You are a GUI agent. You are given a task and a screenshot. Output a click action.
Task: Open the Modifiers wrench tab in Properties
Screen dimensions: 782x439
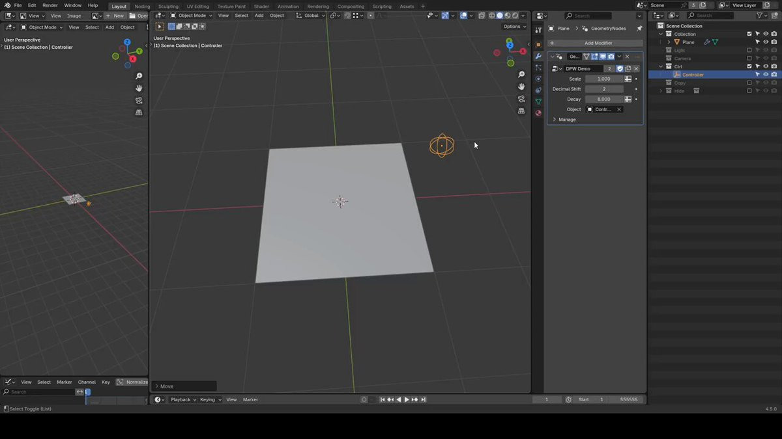(538, 57)
